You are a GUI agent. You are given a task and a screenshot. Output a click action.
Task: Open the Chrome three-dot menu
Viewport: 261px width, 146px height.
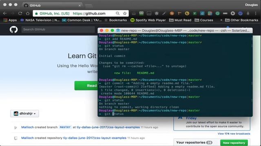coord(256,13)
